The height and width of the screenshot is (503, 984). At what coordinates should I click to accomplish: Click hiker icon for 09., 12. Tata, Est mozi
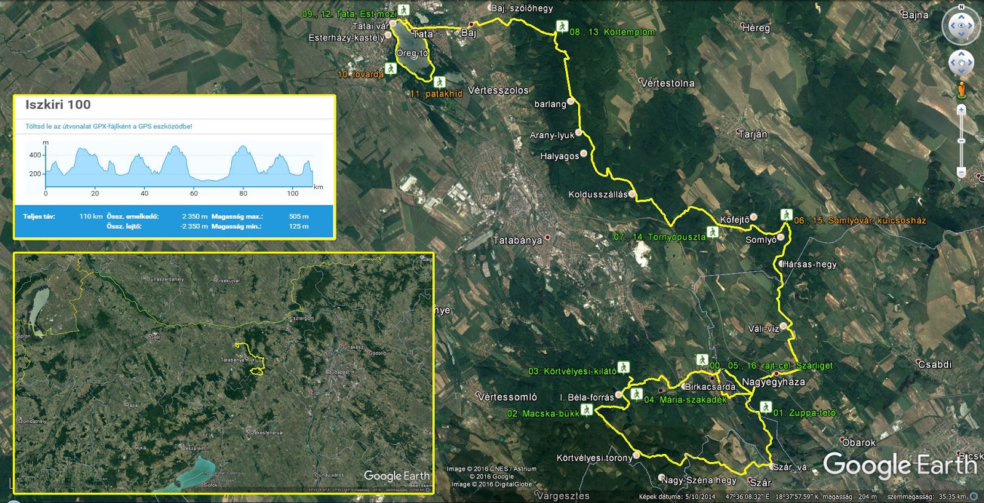403,10
